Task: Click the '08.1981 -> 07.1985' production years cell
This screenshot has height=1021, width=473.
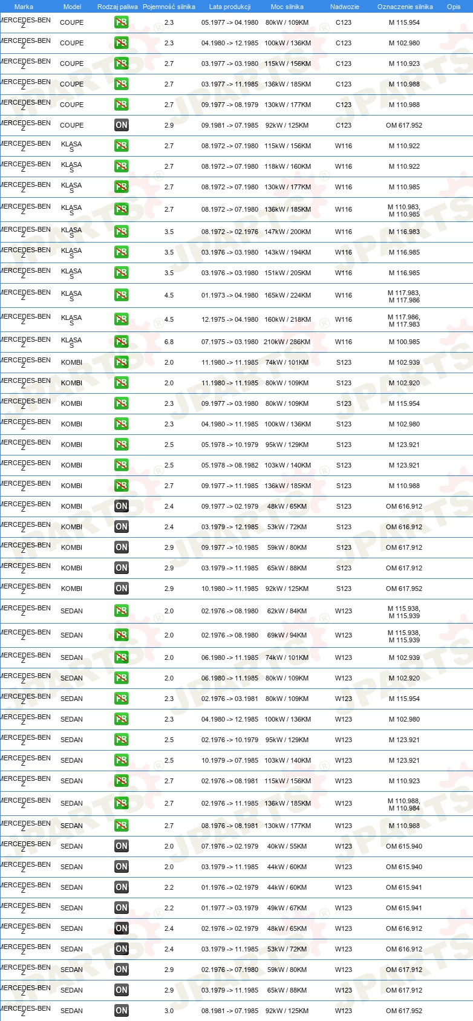Action: tap(230, 1011)
